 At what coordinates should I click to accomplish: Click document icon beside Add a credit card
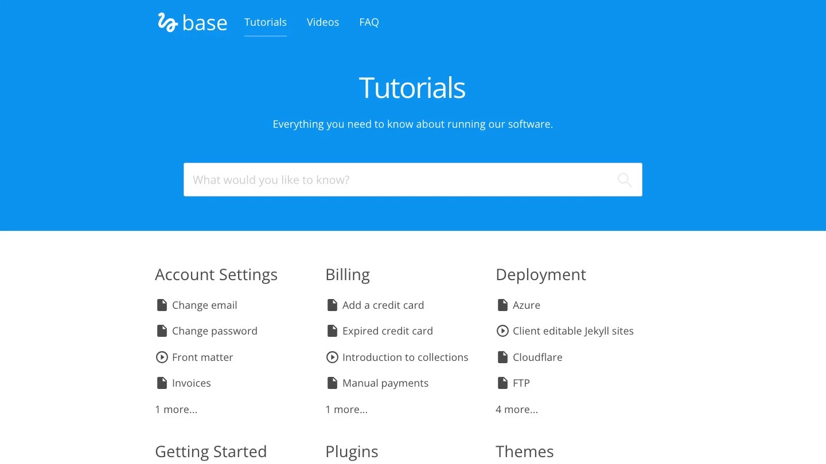pyautogui.click(x=332, y=305)
